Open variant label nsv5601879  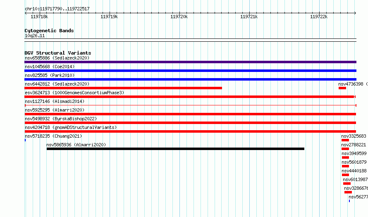pos(354,162)
